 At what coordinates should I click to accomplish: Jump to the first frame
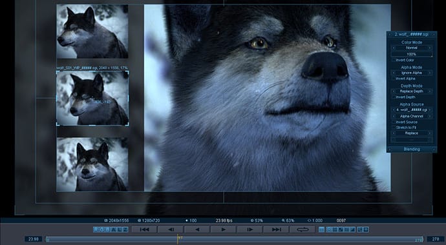point(145,230)
